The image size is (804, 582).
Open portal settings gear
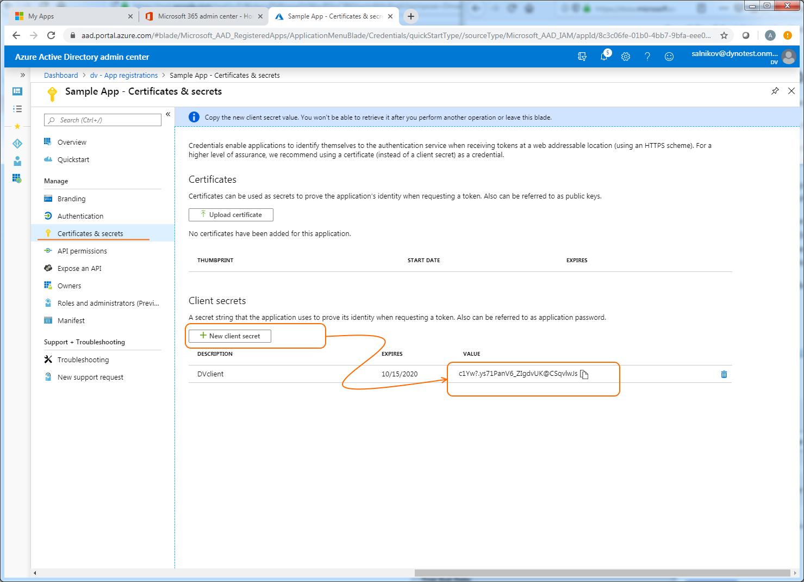tap(626, 57)
